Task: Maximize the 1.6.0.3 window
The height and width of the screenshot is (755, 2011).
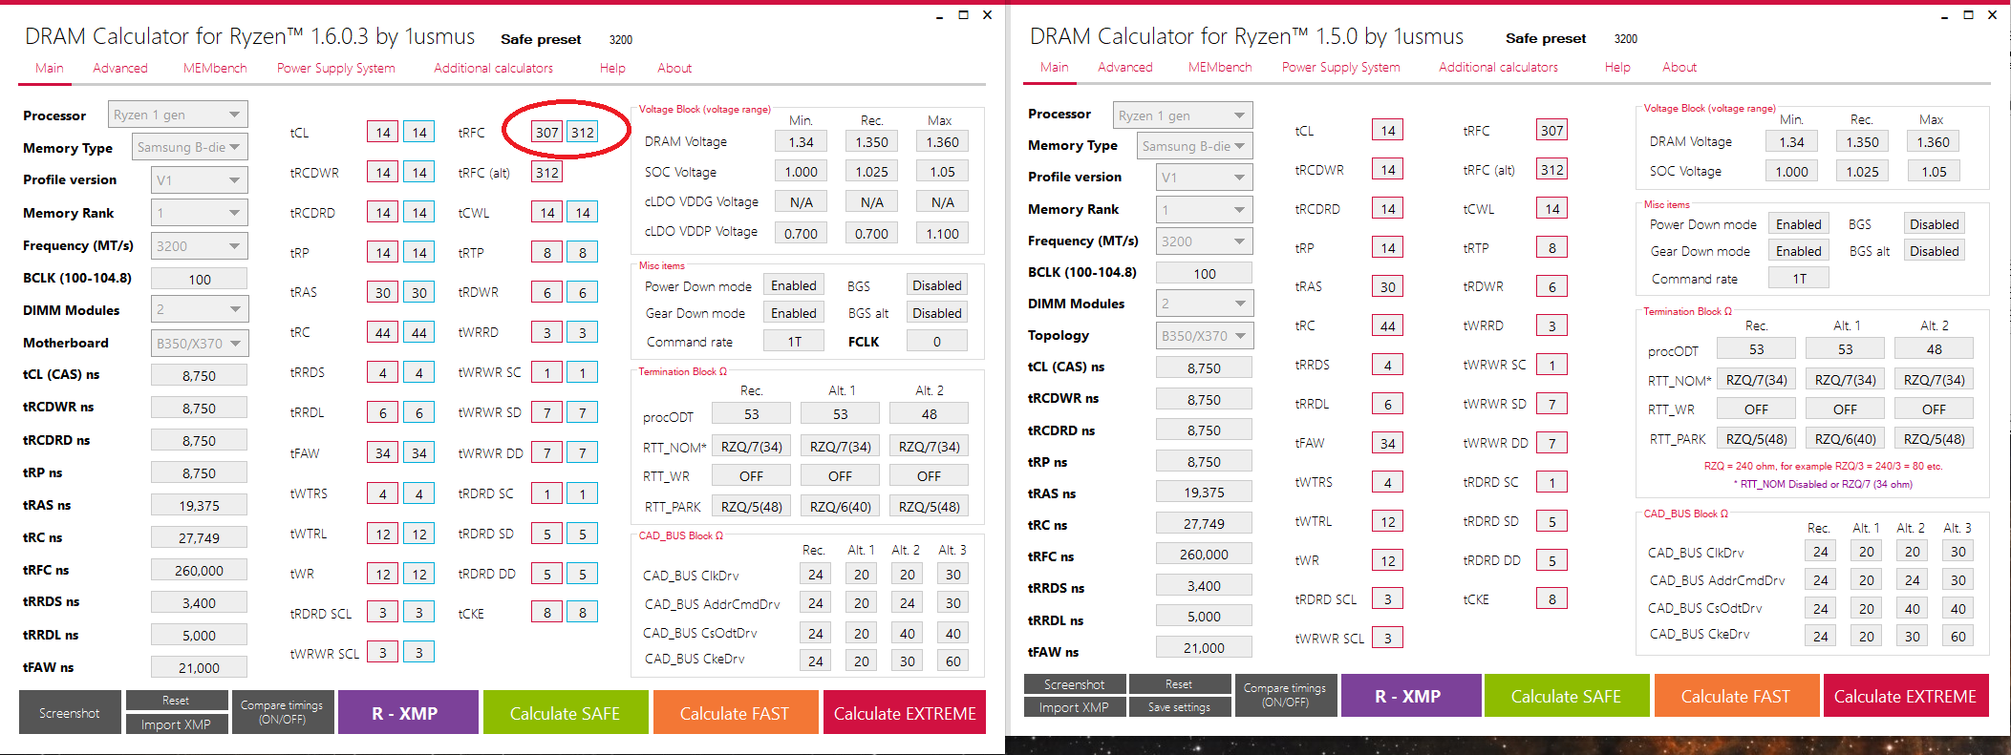Action: (963, 15)
